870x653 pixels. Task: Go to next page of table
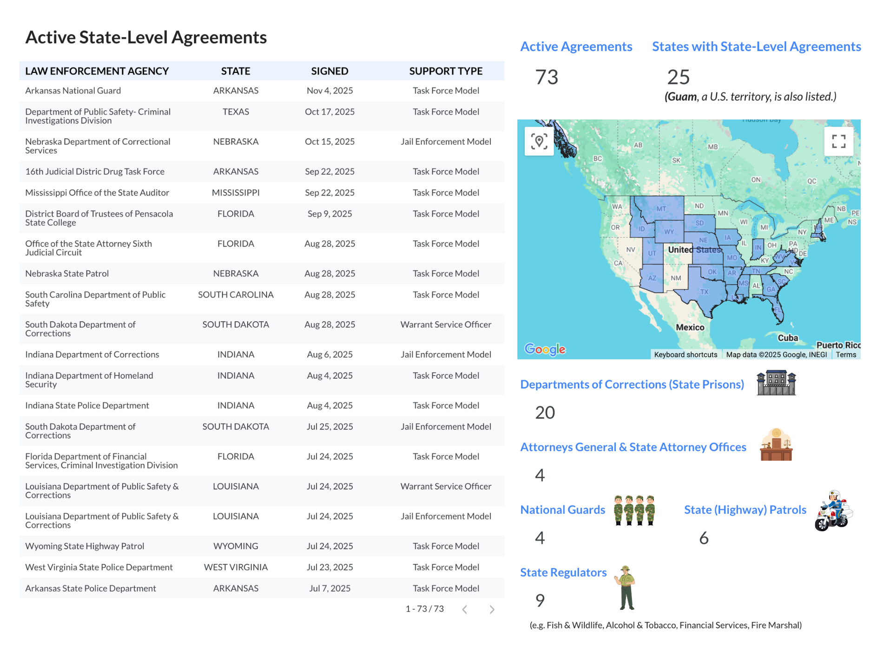pyautogui.click(x=492, y=609)
